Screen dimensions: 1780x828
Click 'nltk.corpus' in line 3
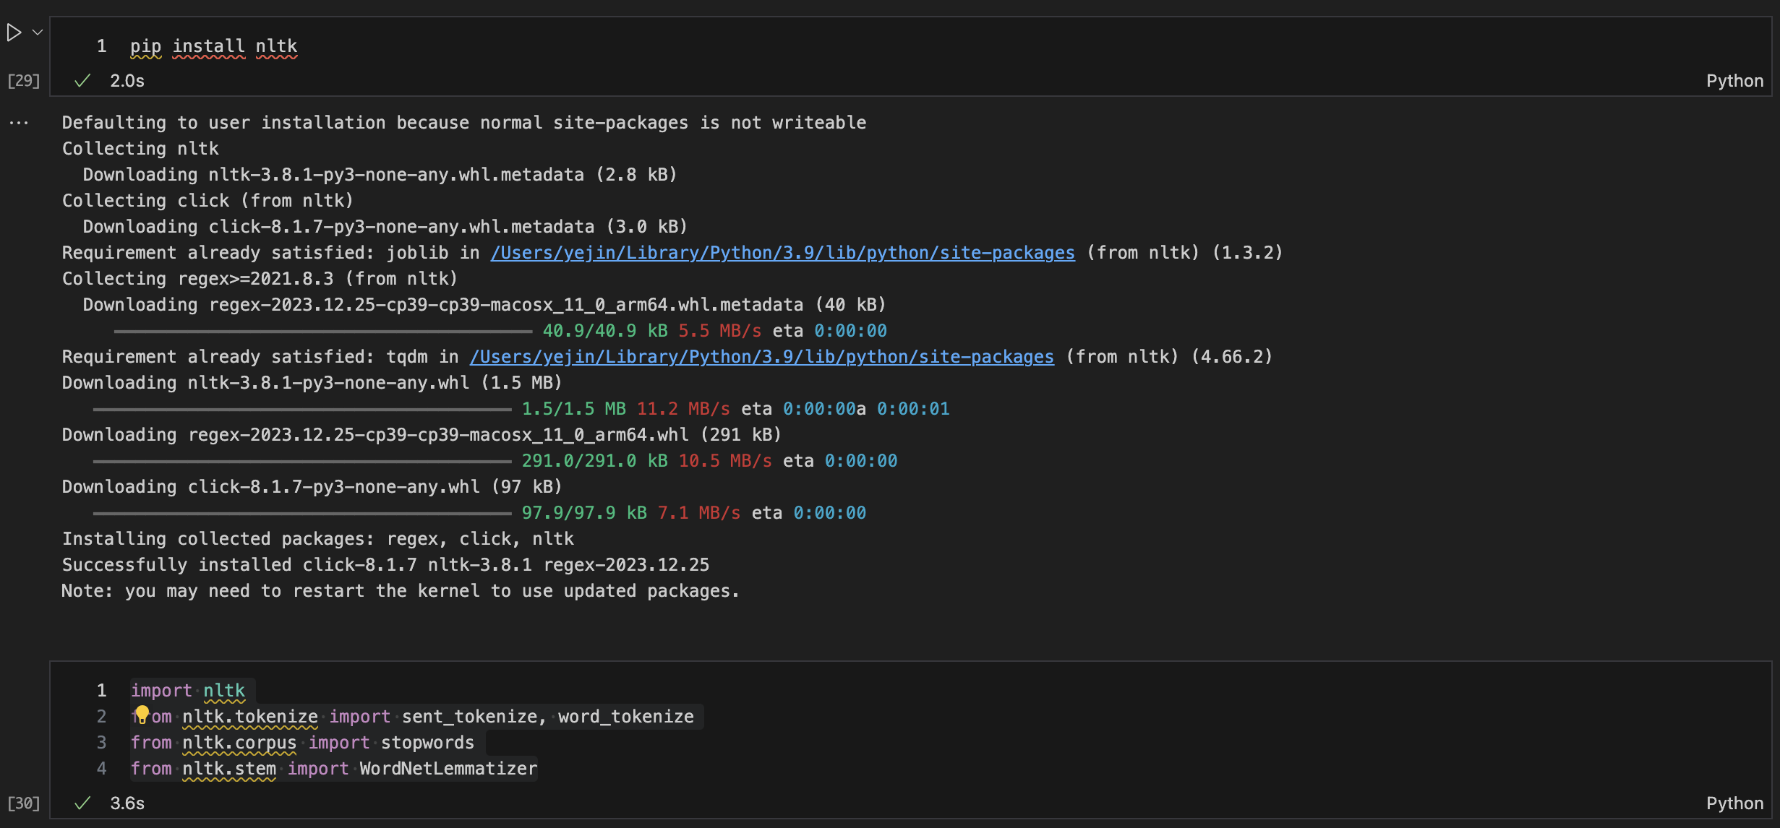pos(239,743)
